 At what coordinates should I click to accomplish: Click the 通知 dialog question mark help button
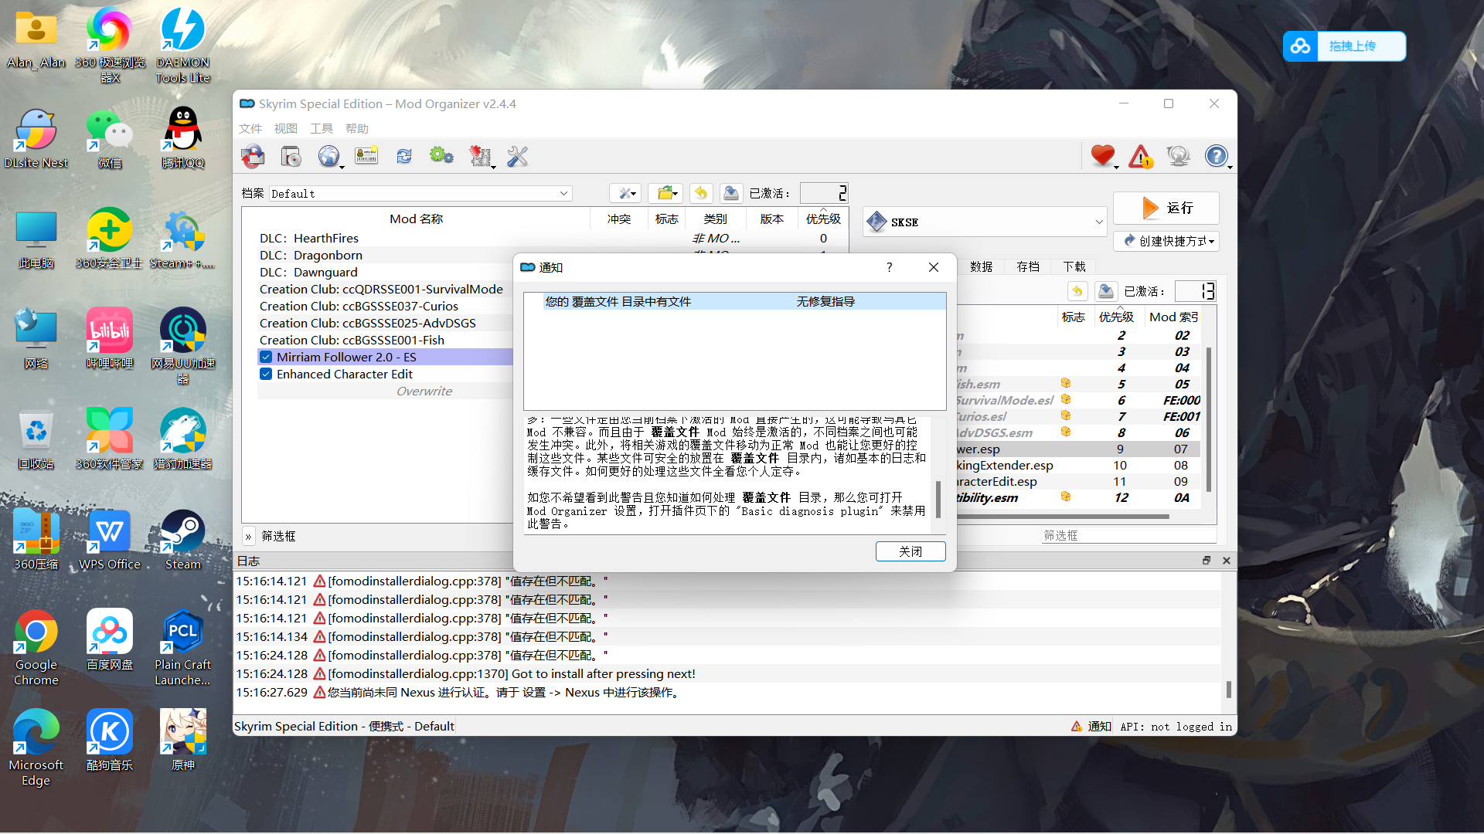click(889, 267)
